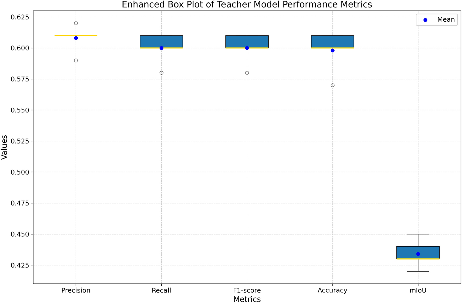Select the Recall outlier circle
462x303 pixels.
point(161,73)
